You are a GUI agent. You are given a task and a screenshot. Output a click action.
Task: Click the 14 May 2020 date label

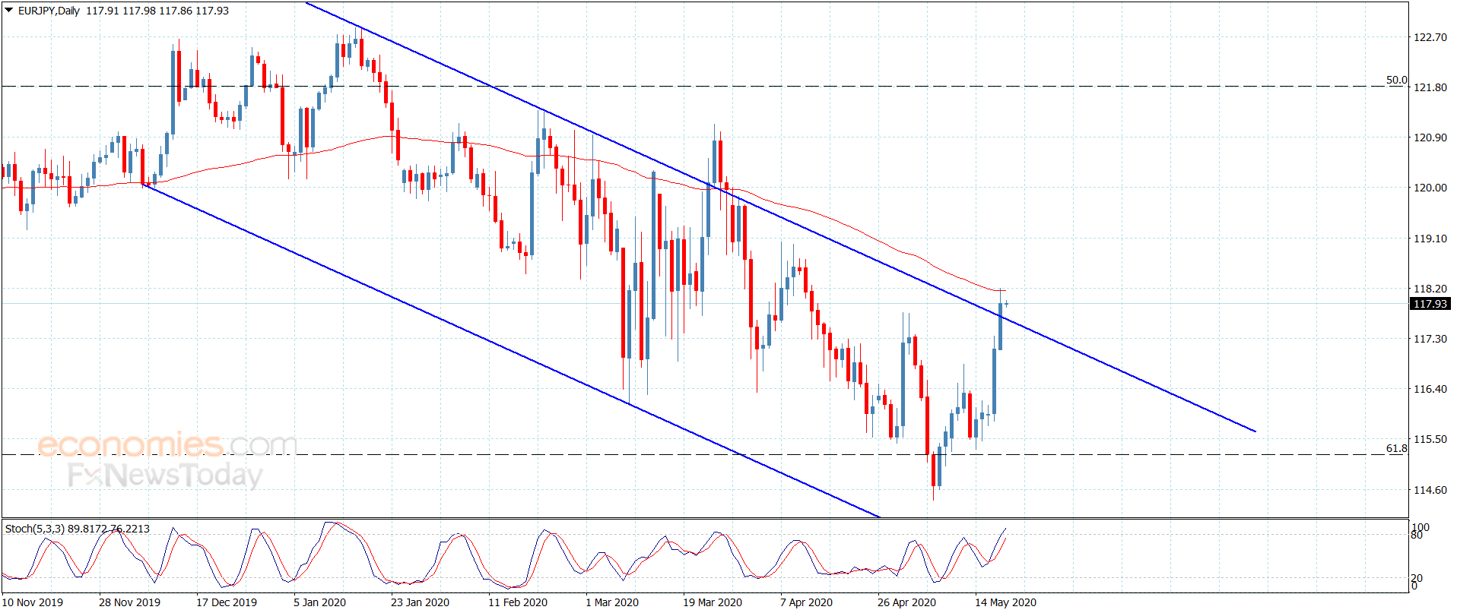(x=1005, y=602)
